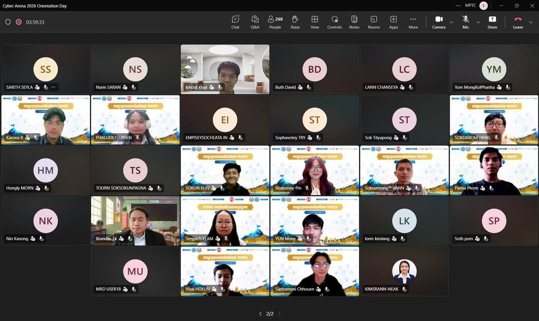Open more options on SARITH SEYLA tile
The width and height of the screenshot is (539, 321).
53,87
